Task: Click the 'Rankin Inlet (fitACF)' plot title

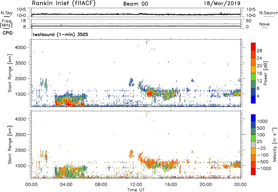Action: (x=64, y=3)
